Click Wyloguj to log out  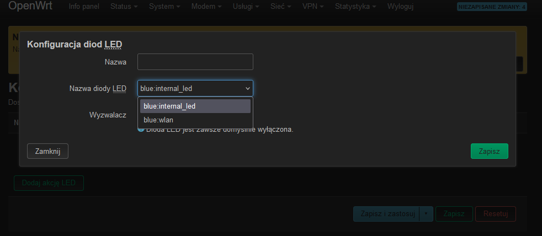tap(400, 7)
